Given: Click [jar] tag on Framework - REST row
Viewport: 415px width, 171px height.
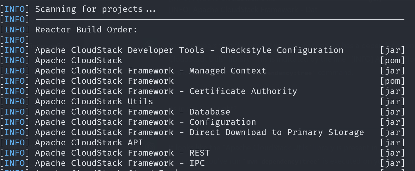Looking at the screenshot, I should click(392, 153).
